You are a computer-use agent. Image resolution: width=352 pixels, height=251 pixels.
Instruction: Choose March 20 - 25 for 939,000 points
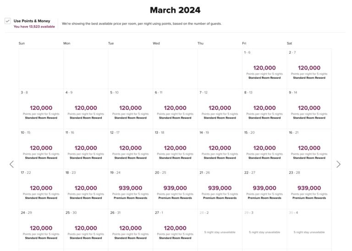click(x=175, y=188)
